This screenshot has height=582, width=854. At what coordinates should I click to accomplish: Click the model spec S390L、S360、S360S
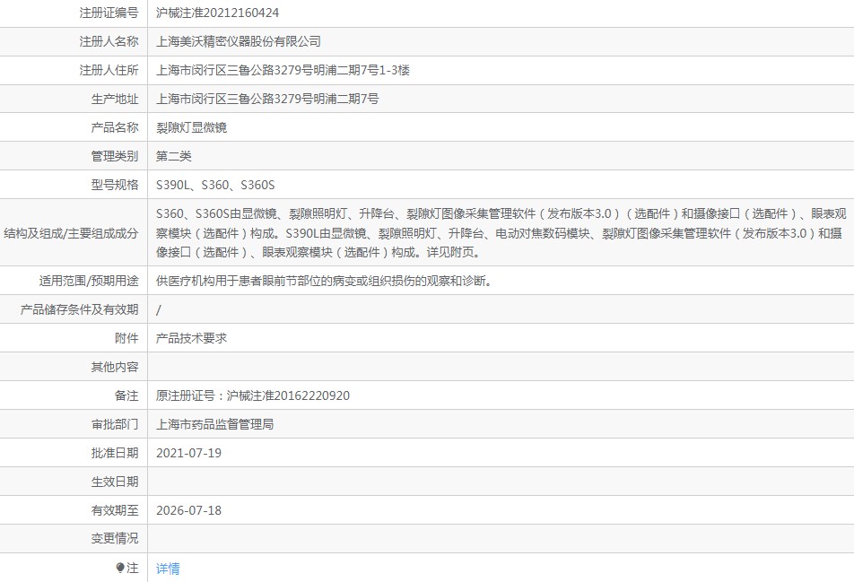[x=214, y=185]
